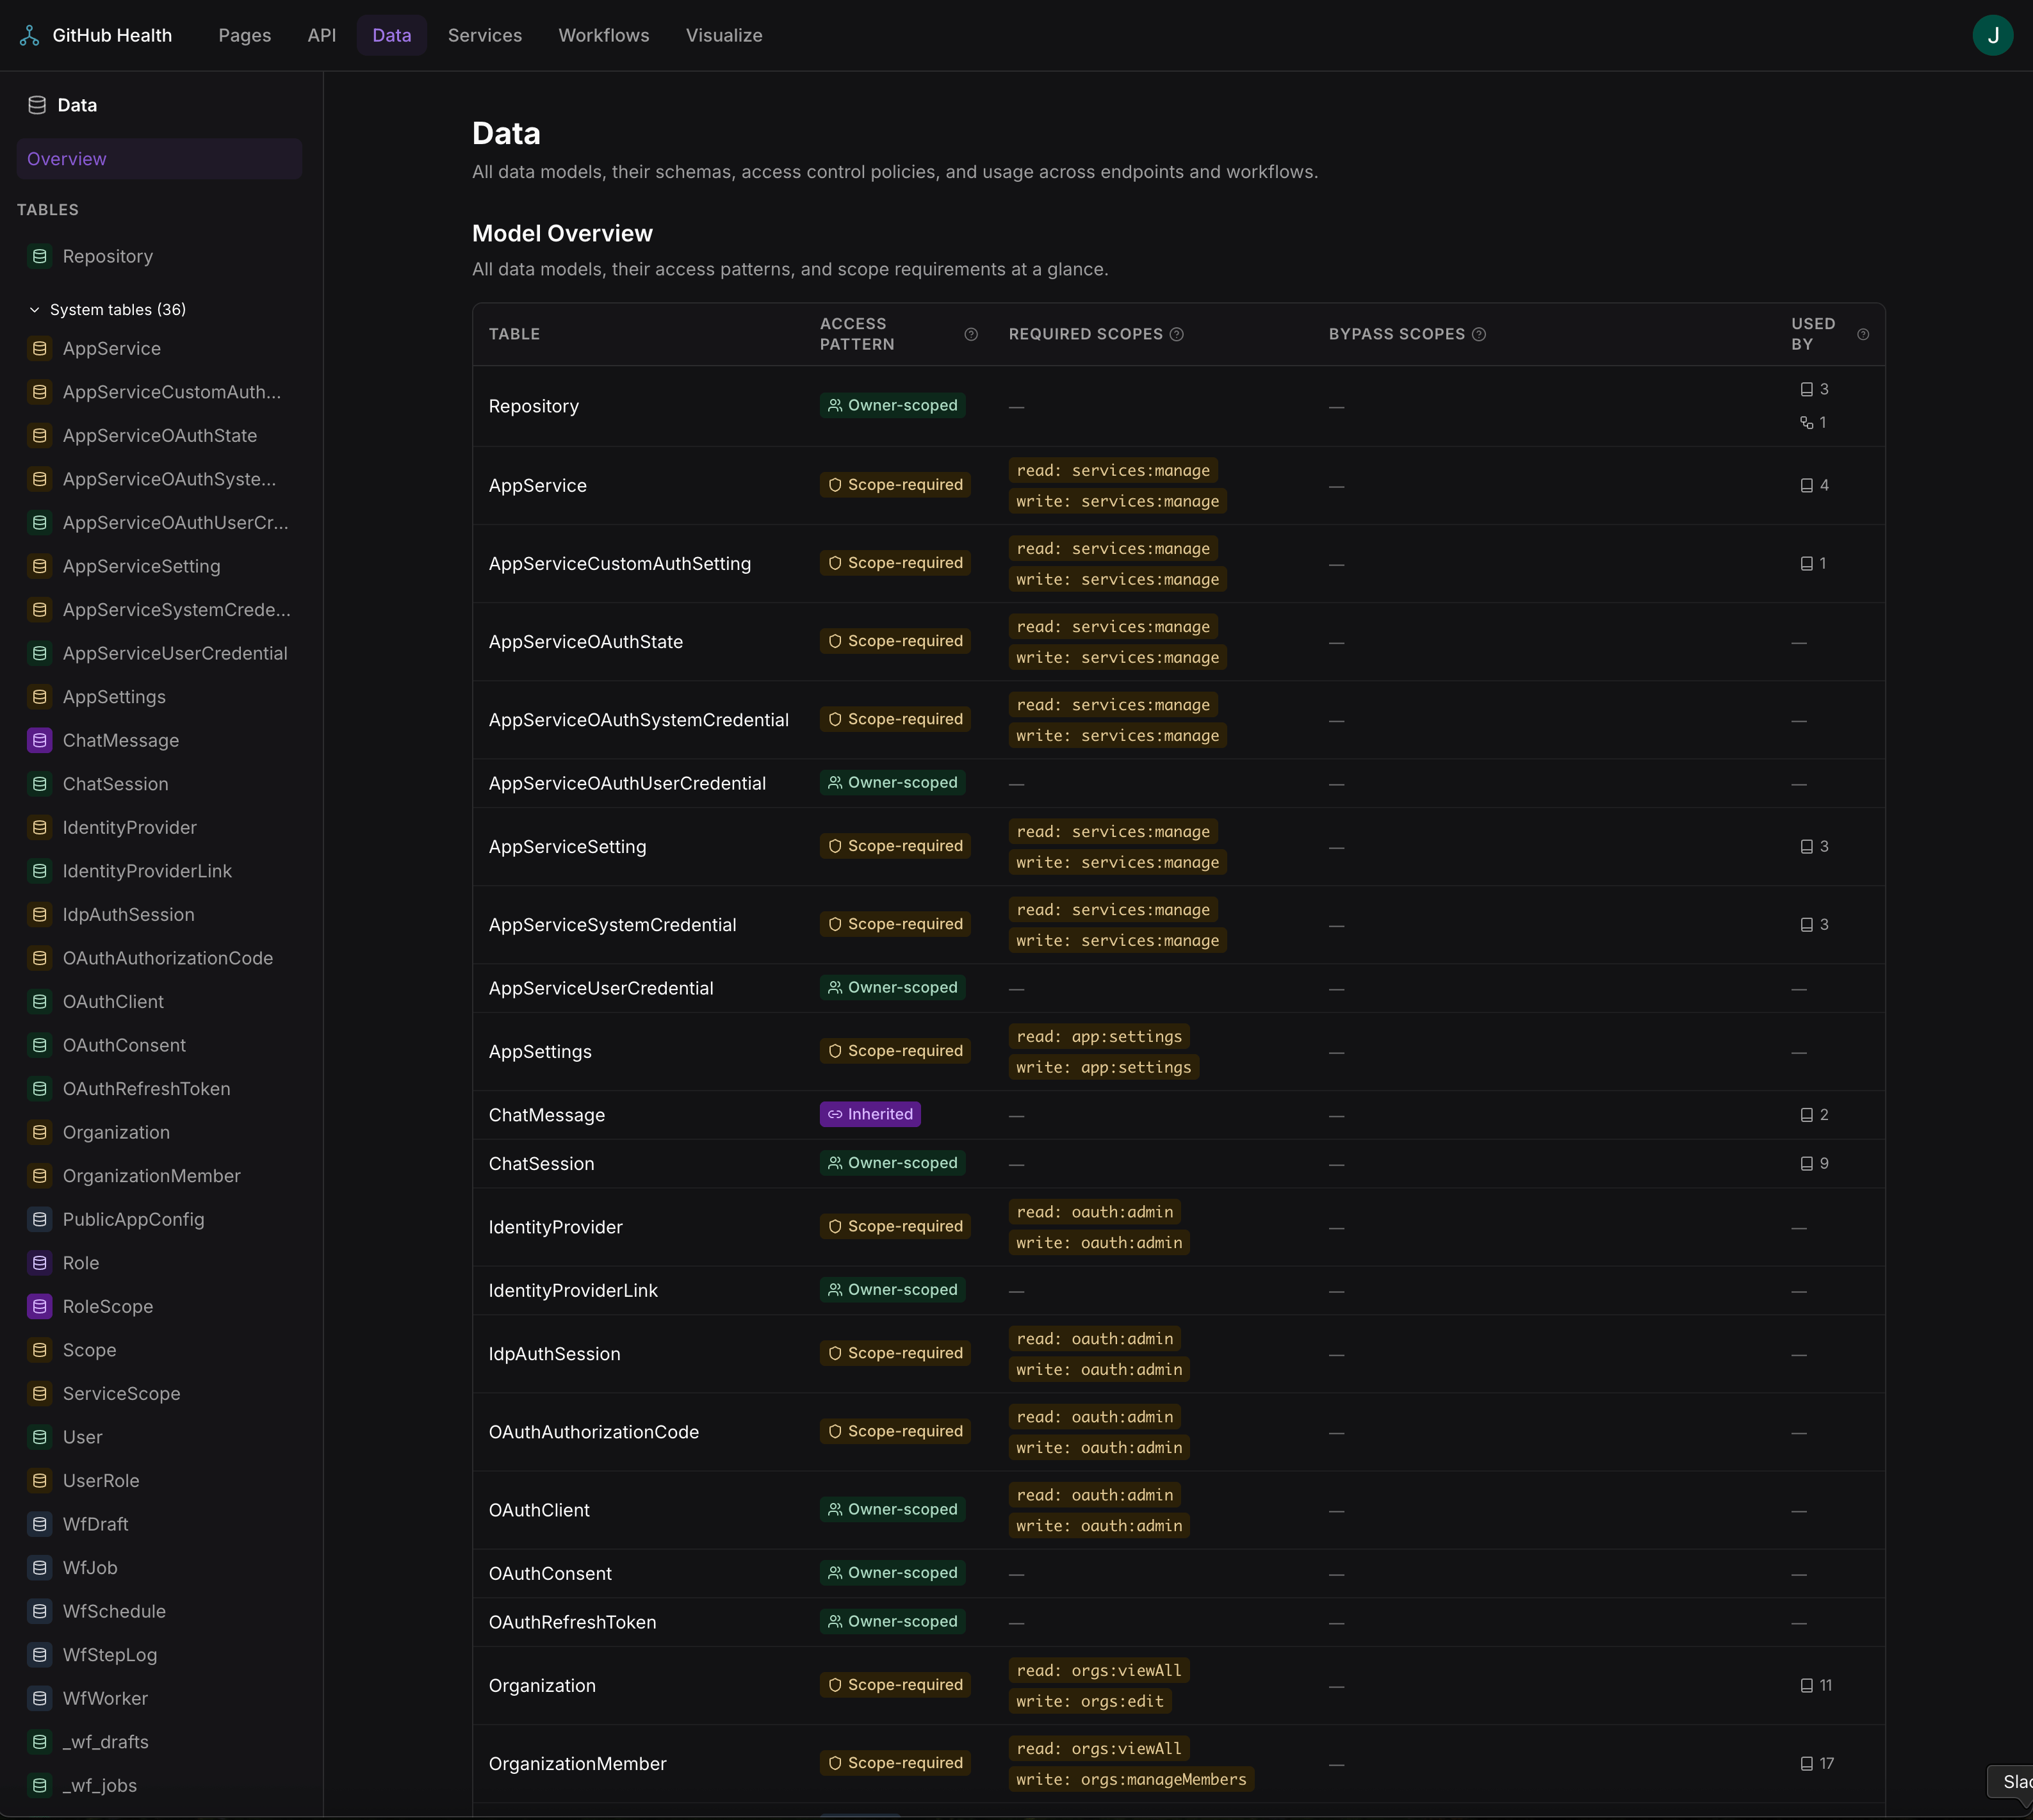Click the TABLE column header

(x=514, y=334)
